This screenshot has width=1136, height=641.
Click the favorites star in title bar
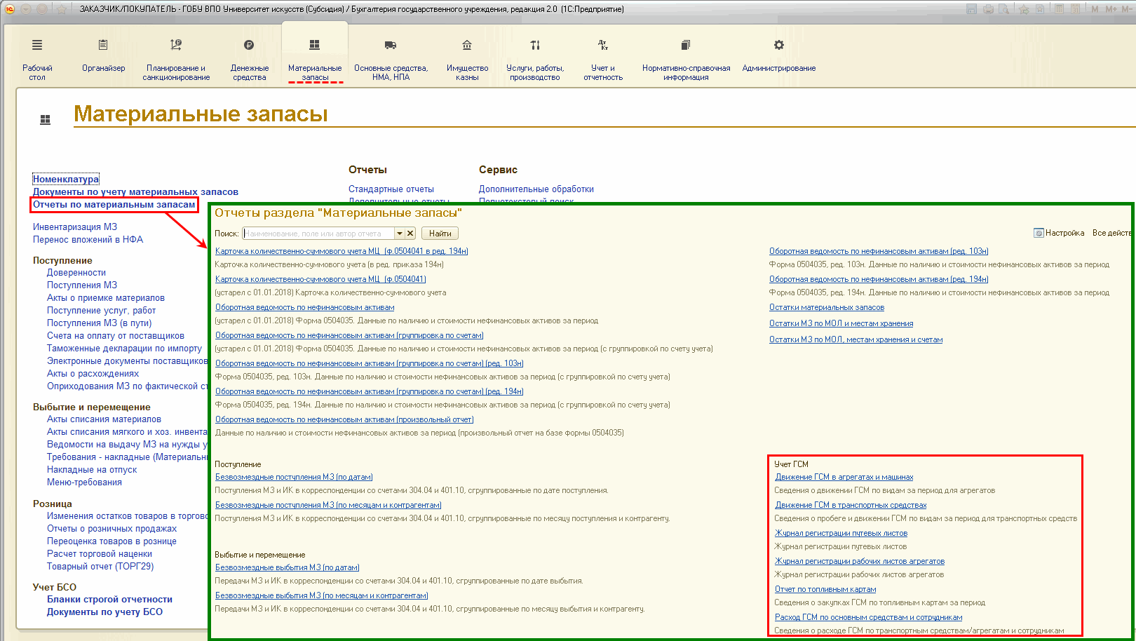pos(61,9)
